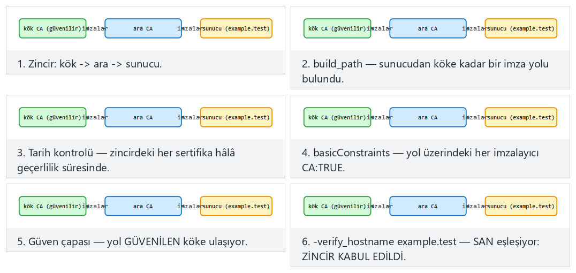Viewport: 576px width, 273px height.
Task: Click imzalar label between ara CA and sunucu, step 3
Action: coord(191,117)
